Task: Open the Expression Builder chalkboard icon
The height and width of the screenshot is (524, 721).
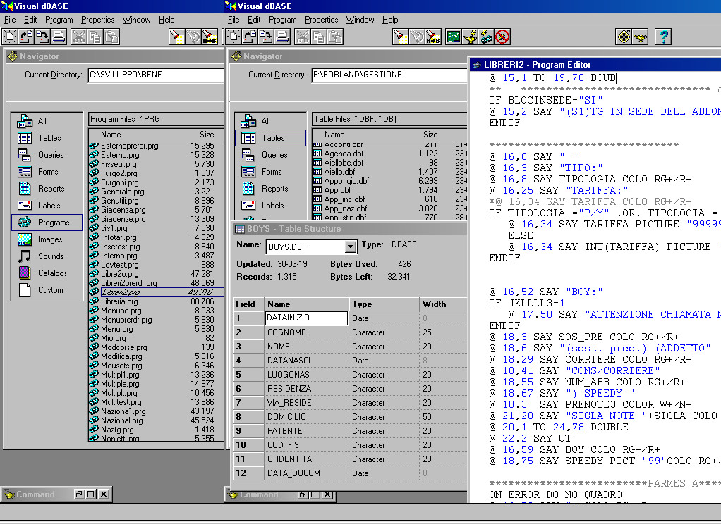Action: (x=454, y=37)
